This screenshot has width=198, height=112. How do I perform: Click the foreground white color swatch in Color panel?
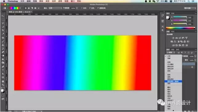point(168,18)
